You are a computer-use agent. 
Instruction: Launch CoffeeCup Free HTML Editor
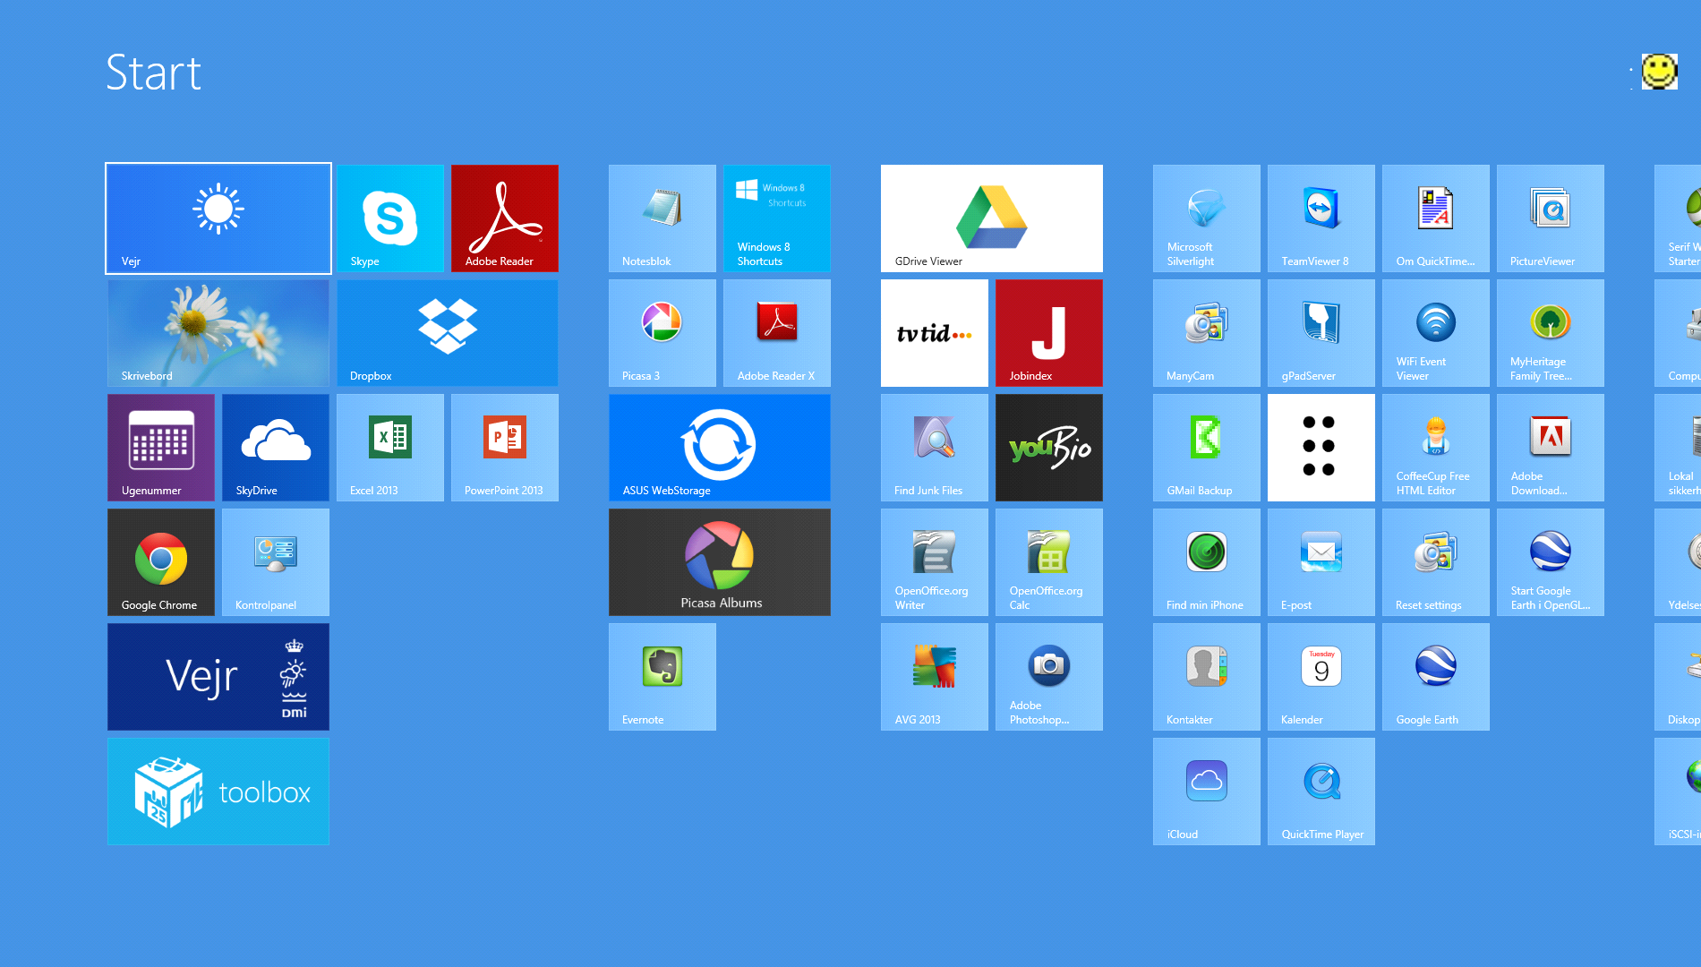(1436, 448)
